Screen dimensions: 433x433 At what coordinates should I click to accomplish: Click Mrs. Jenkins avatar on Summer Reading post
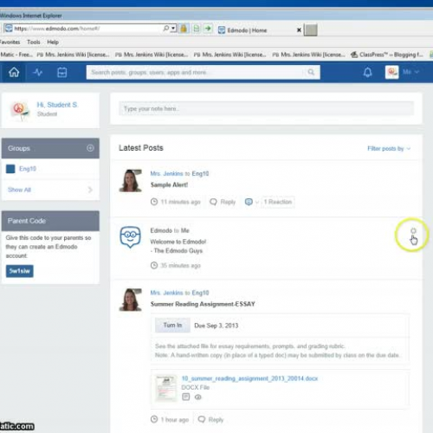coord(131,300)
